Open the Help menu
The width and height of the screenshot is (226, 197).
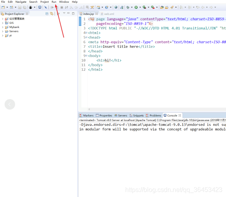point(75,2)
